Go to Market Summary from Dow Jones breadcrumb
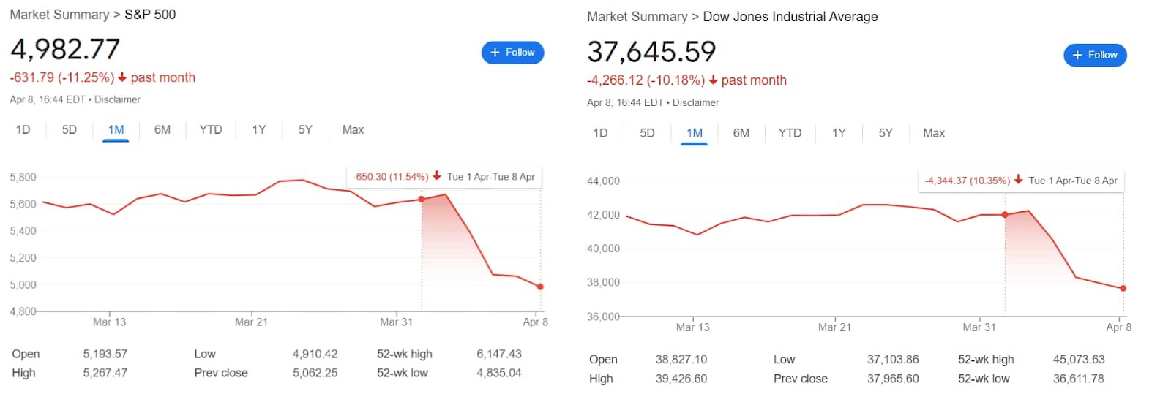The width and height of the screenshot is (1171, 394). (x=637, y=17)
